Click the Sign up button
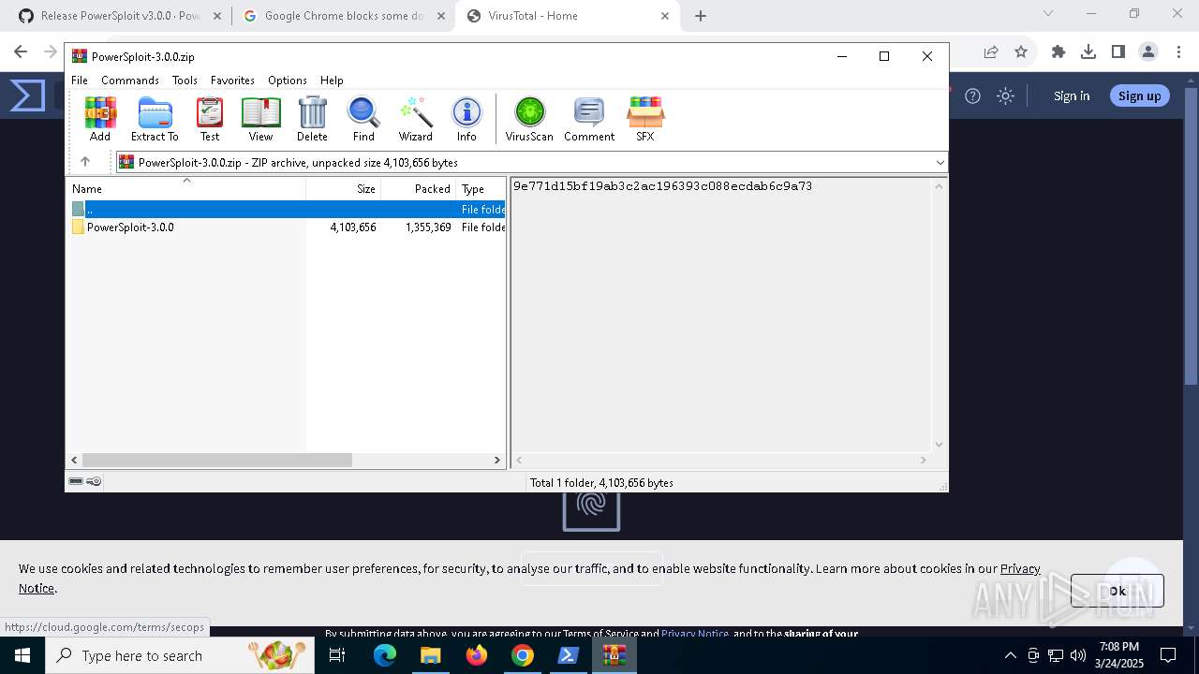 pos(1139,95)
